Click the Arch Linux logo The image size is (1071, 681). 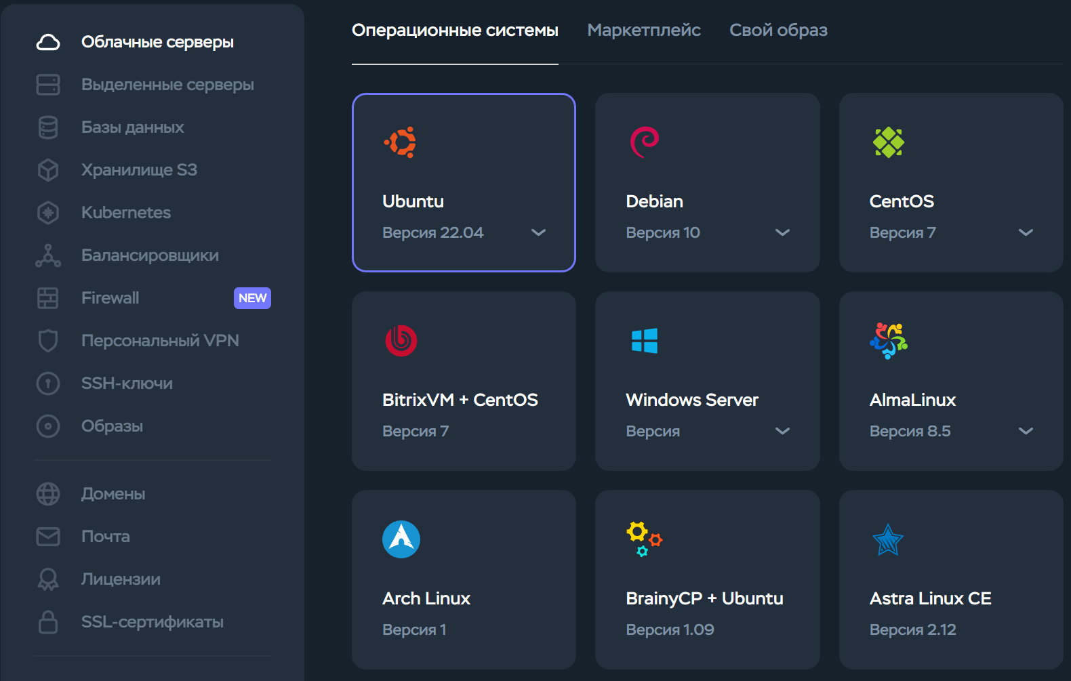(401, 539)
